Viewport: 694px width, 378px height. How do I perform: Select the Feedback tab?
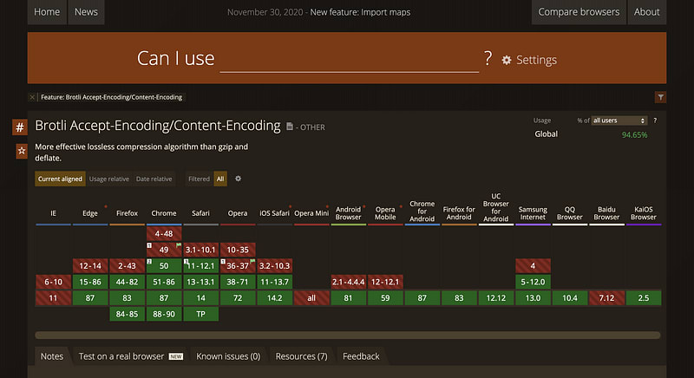(361, 356)
